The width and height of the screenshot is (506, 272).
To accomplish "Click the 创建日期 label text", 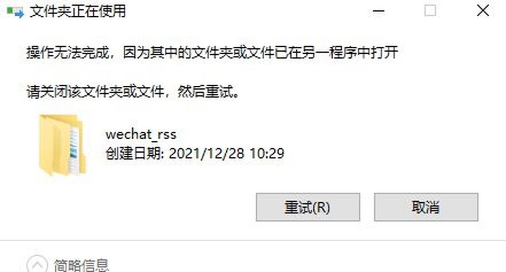I will point(135,154).
